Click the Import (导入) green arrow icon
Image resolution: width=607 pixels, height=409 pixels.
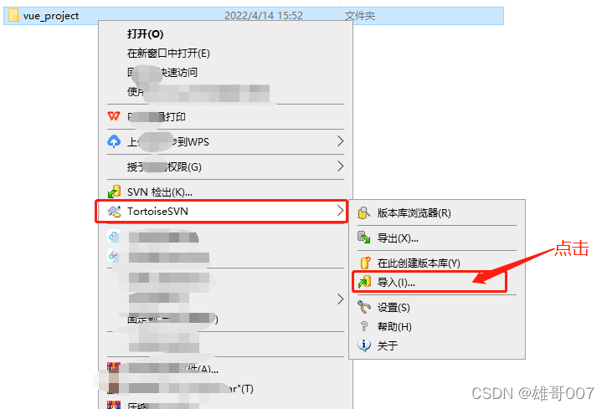[364, 282]
